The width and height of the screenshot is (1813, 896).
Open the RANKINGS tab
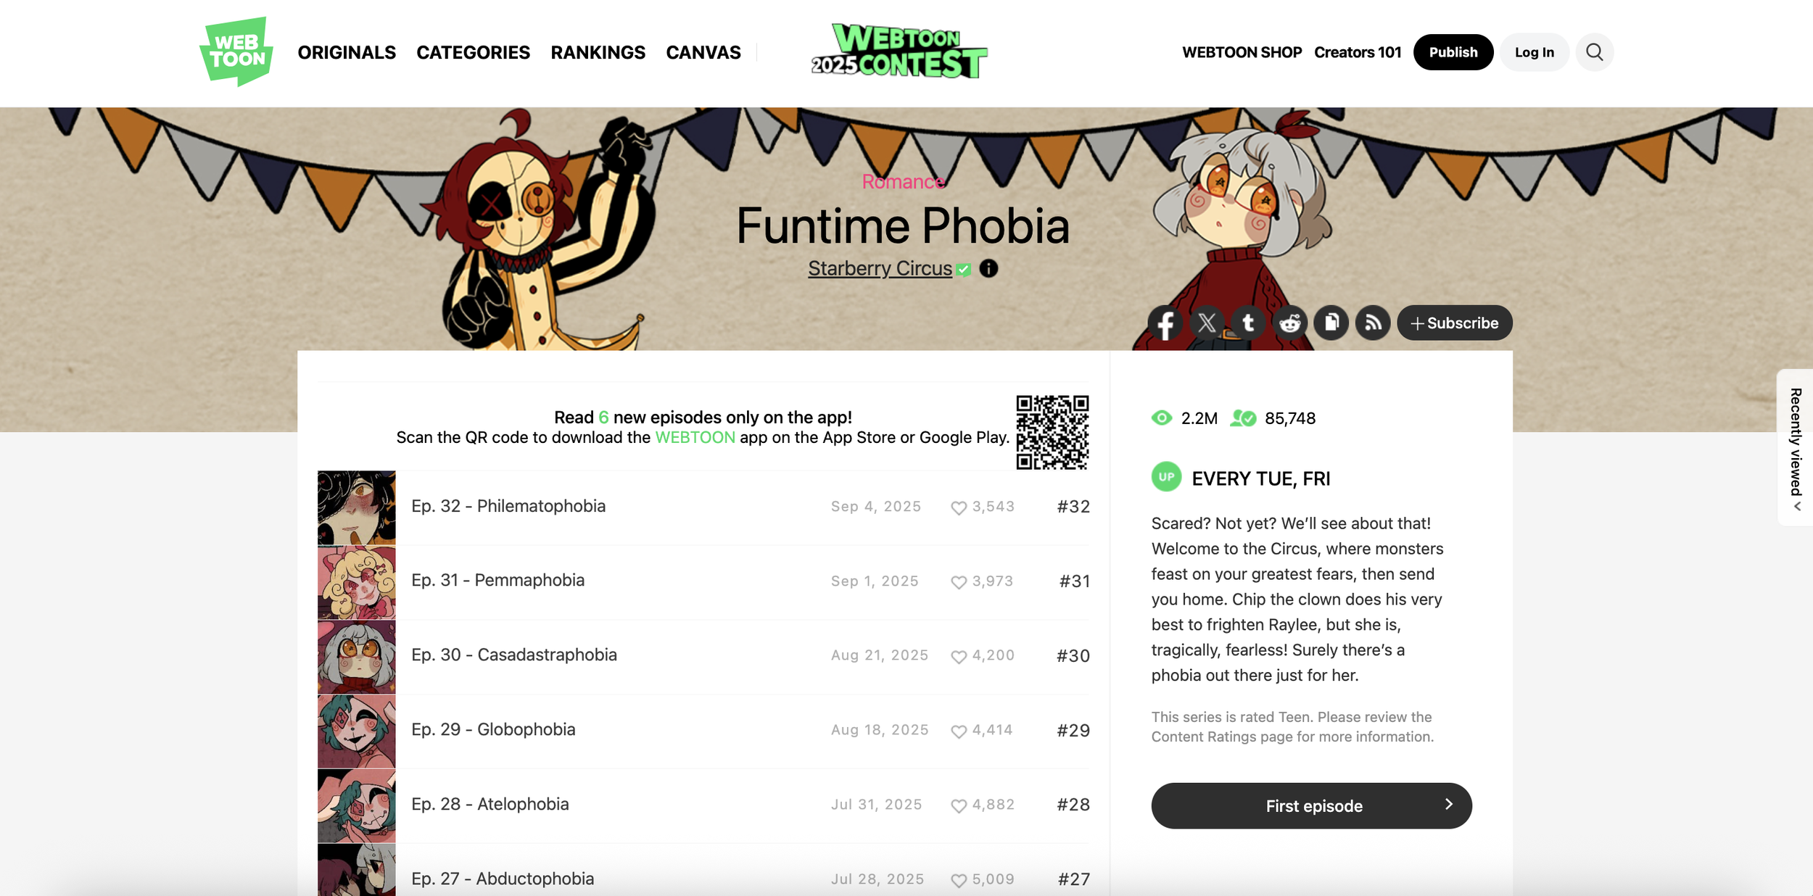(x=598, y=52)
